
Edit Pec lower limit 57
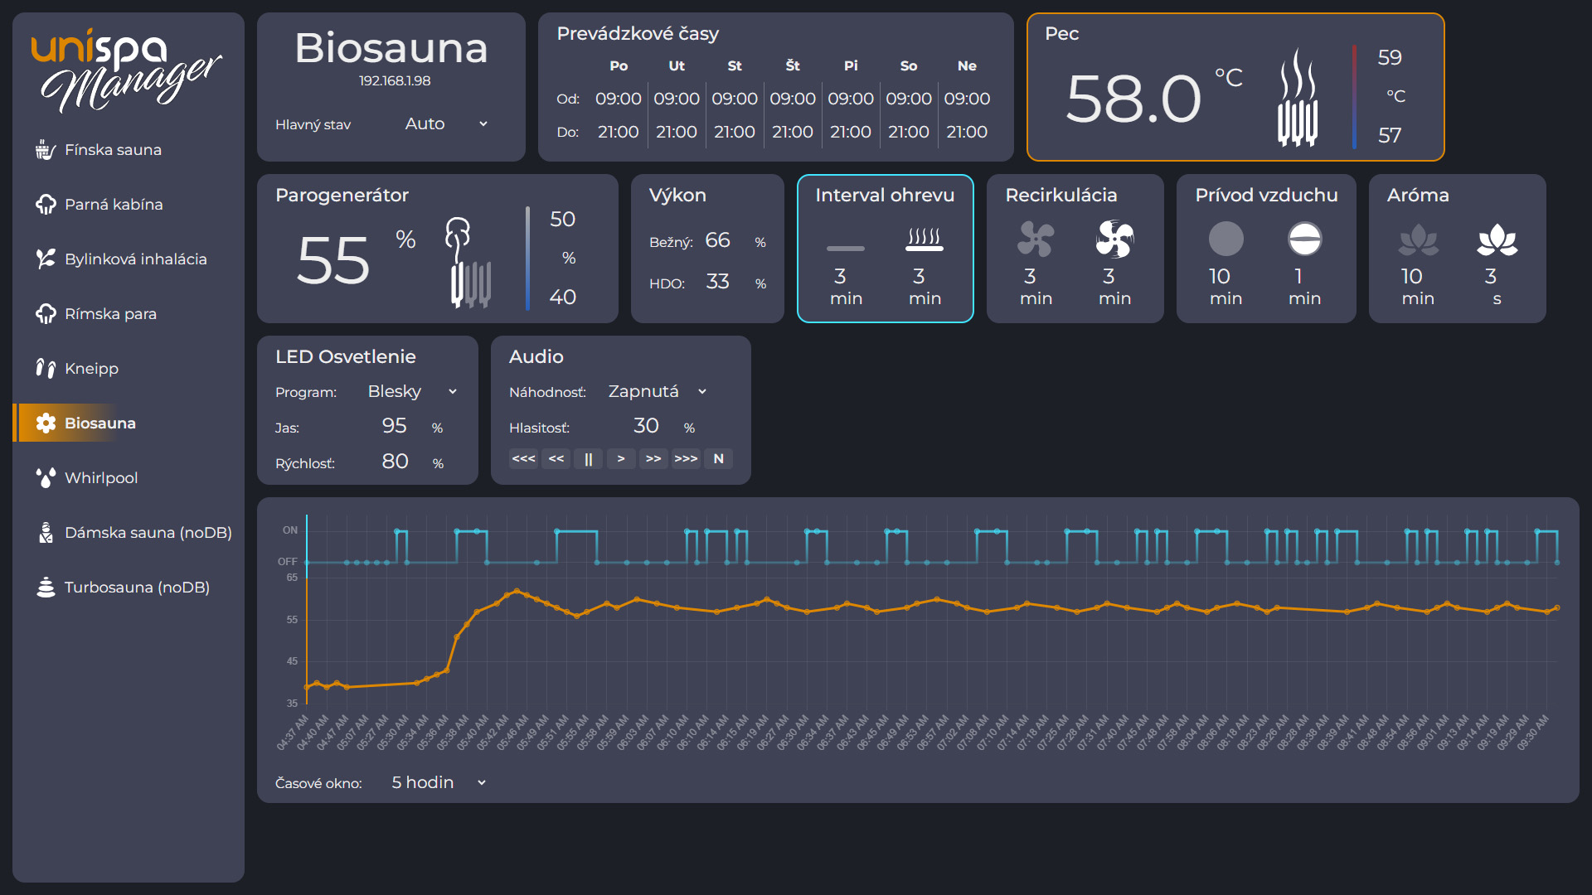pos(1390,136)
